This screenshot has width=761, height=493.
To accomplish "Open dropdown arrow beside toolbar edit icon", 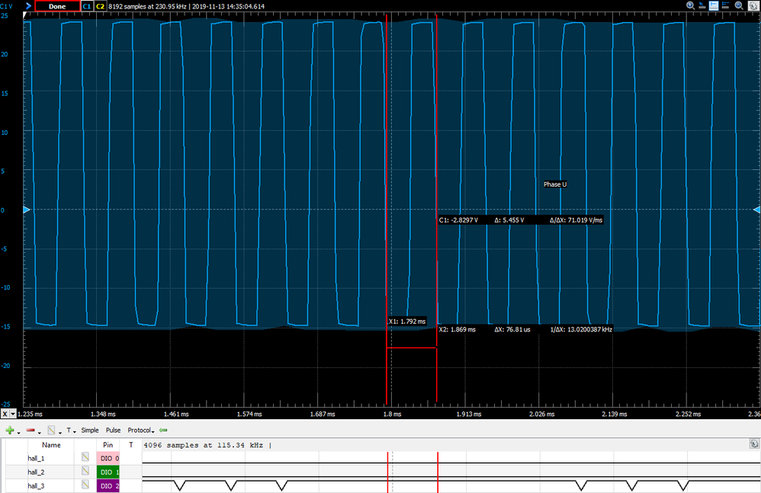I will (x=60, y=431).
